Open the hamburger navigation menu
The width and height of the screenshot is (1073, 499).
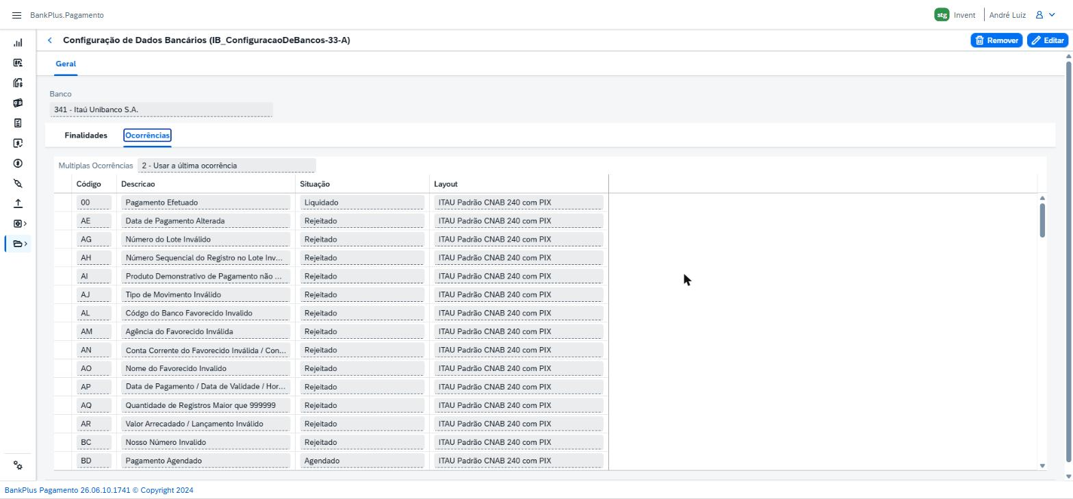click(17, 15)
